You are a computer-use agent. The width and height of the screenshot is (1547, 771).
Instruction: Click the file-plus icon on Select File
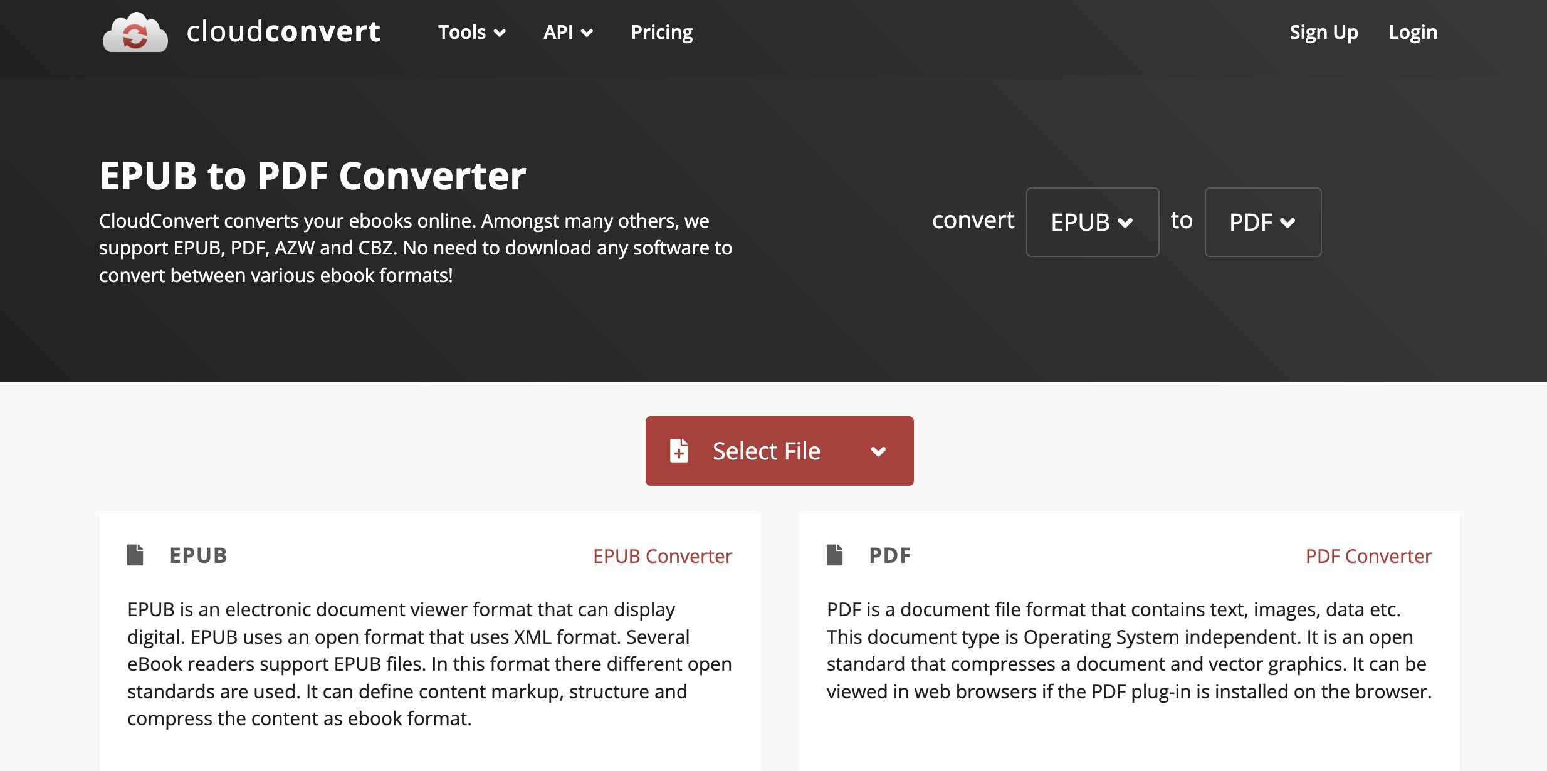(679, 451)
